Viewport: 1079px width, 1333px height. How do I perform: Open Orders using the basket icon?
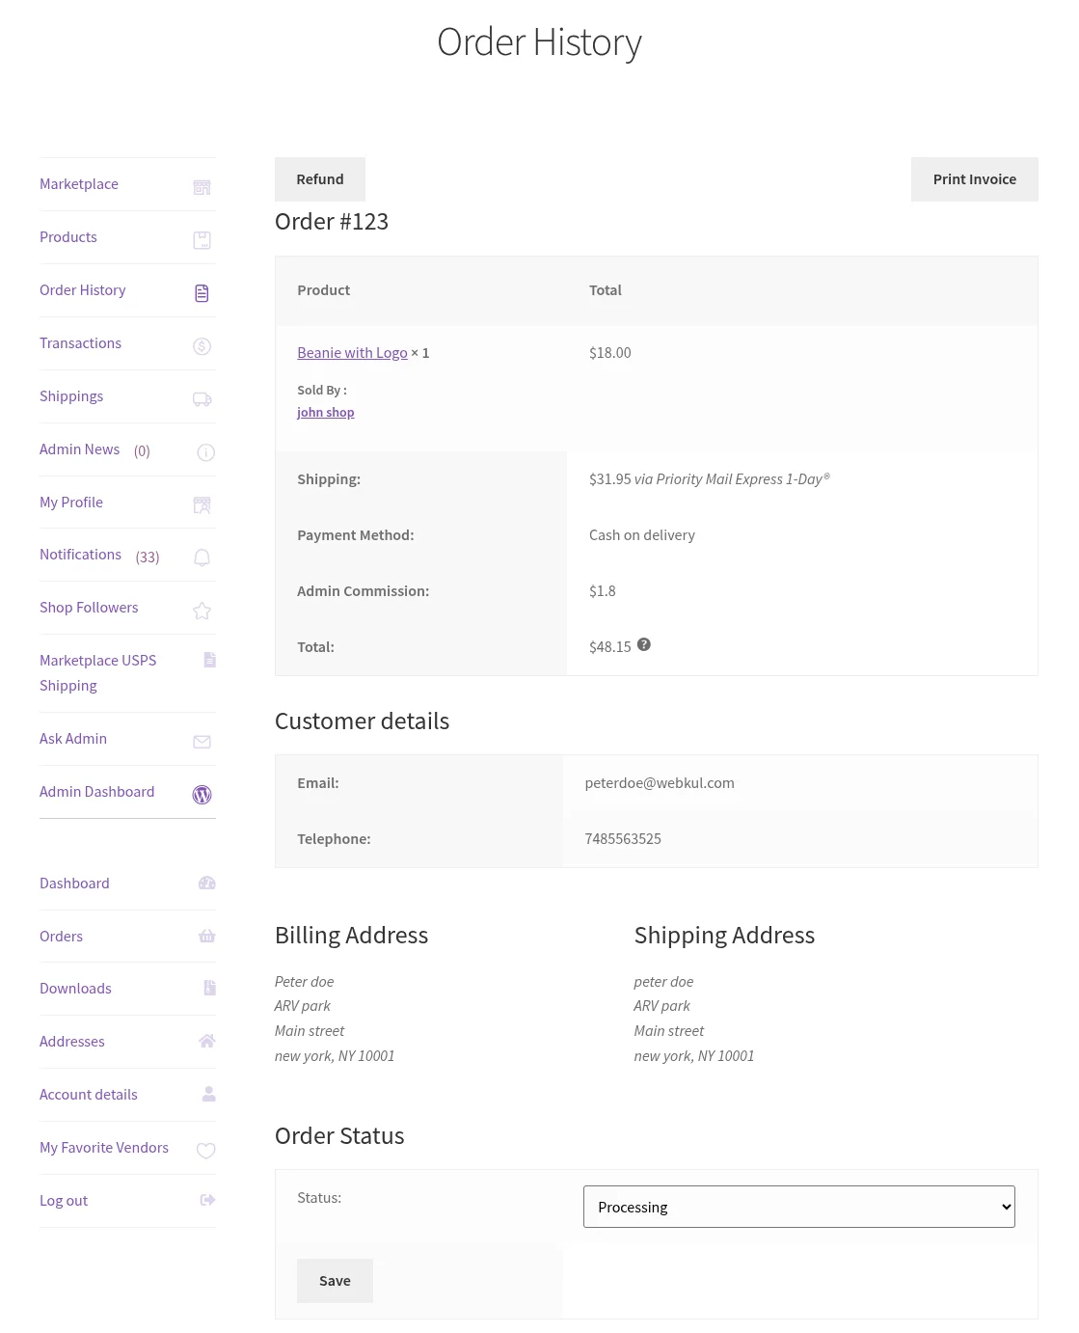pos(206,936)
